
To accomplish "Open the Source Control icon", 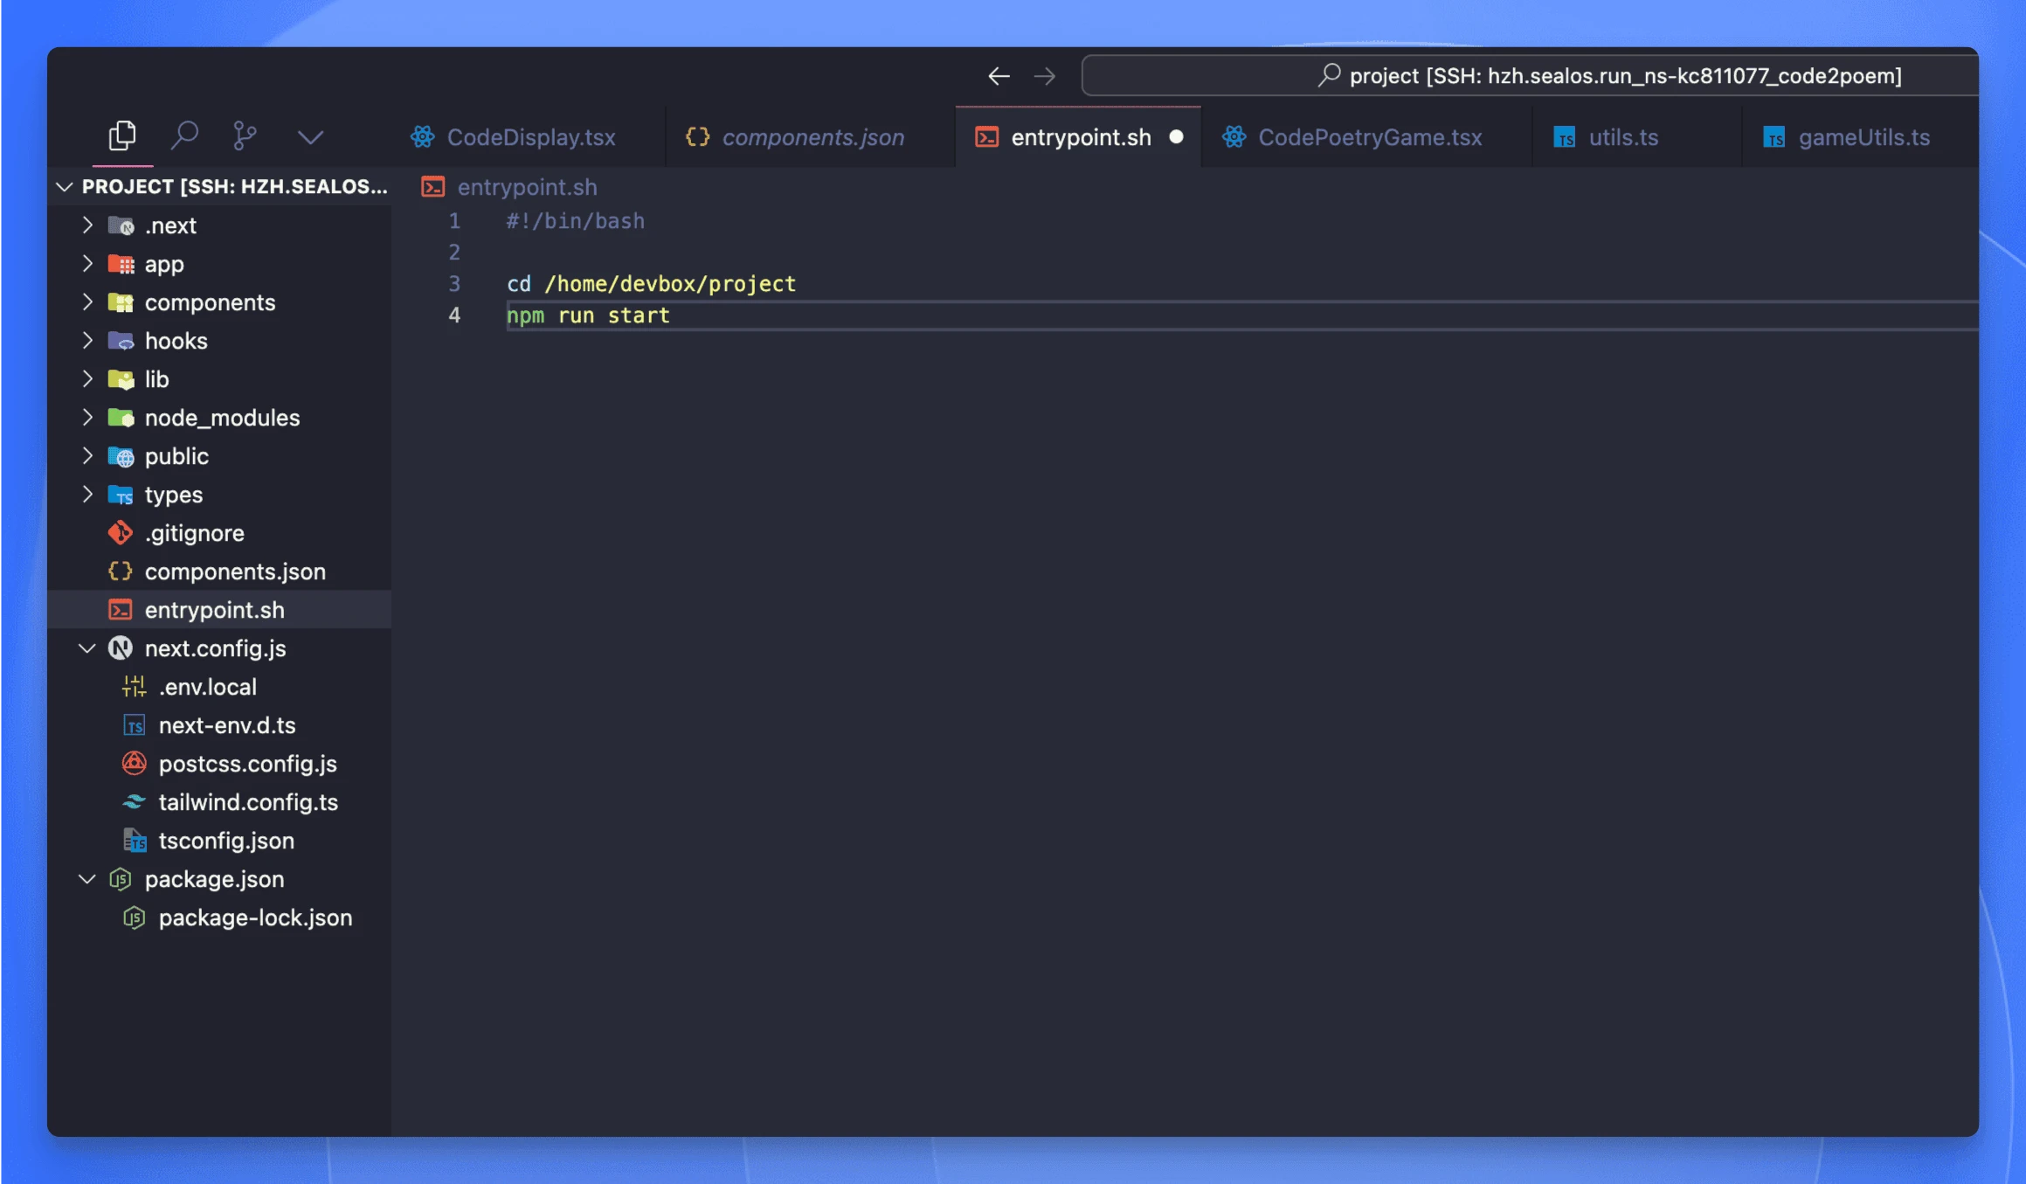I will pyautogui.click(x=245, y=135).
